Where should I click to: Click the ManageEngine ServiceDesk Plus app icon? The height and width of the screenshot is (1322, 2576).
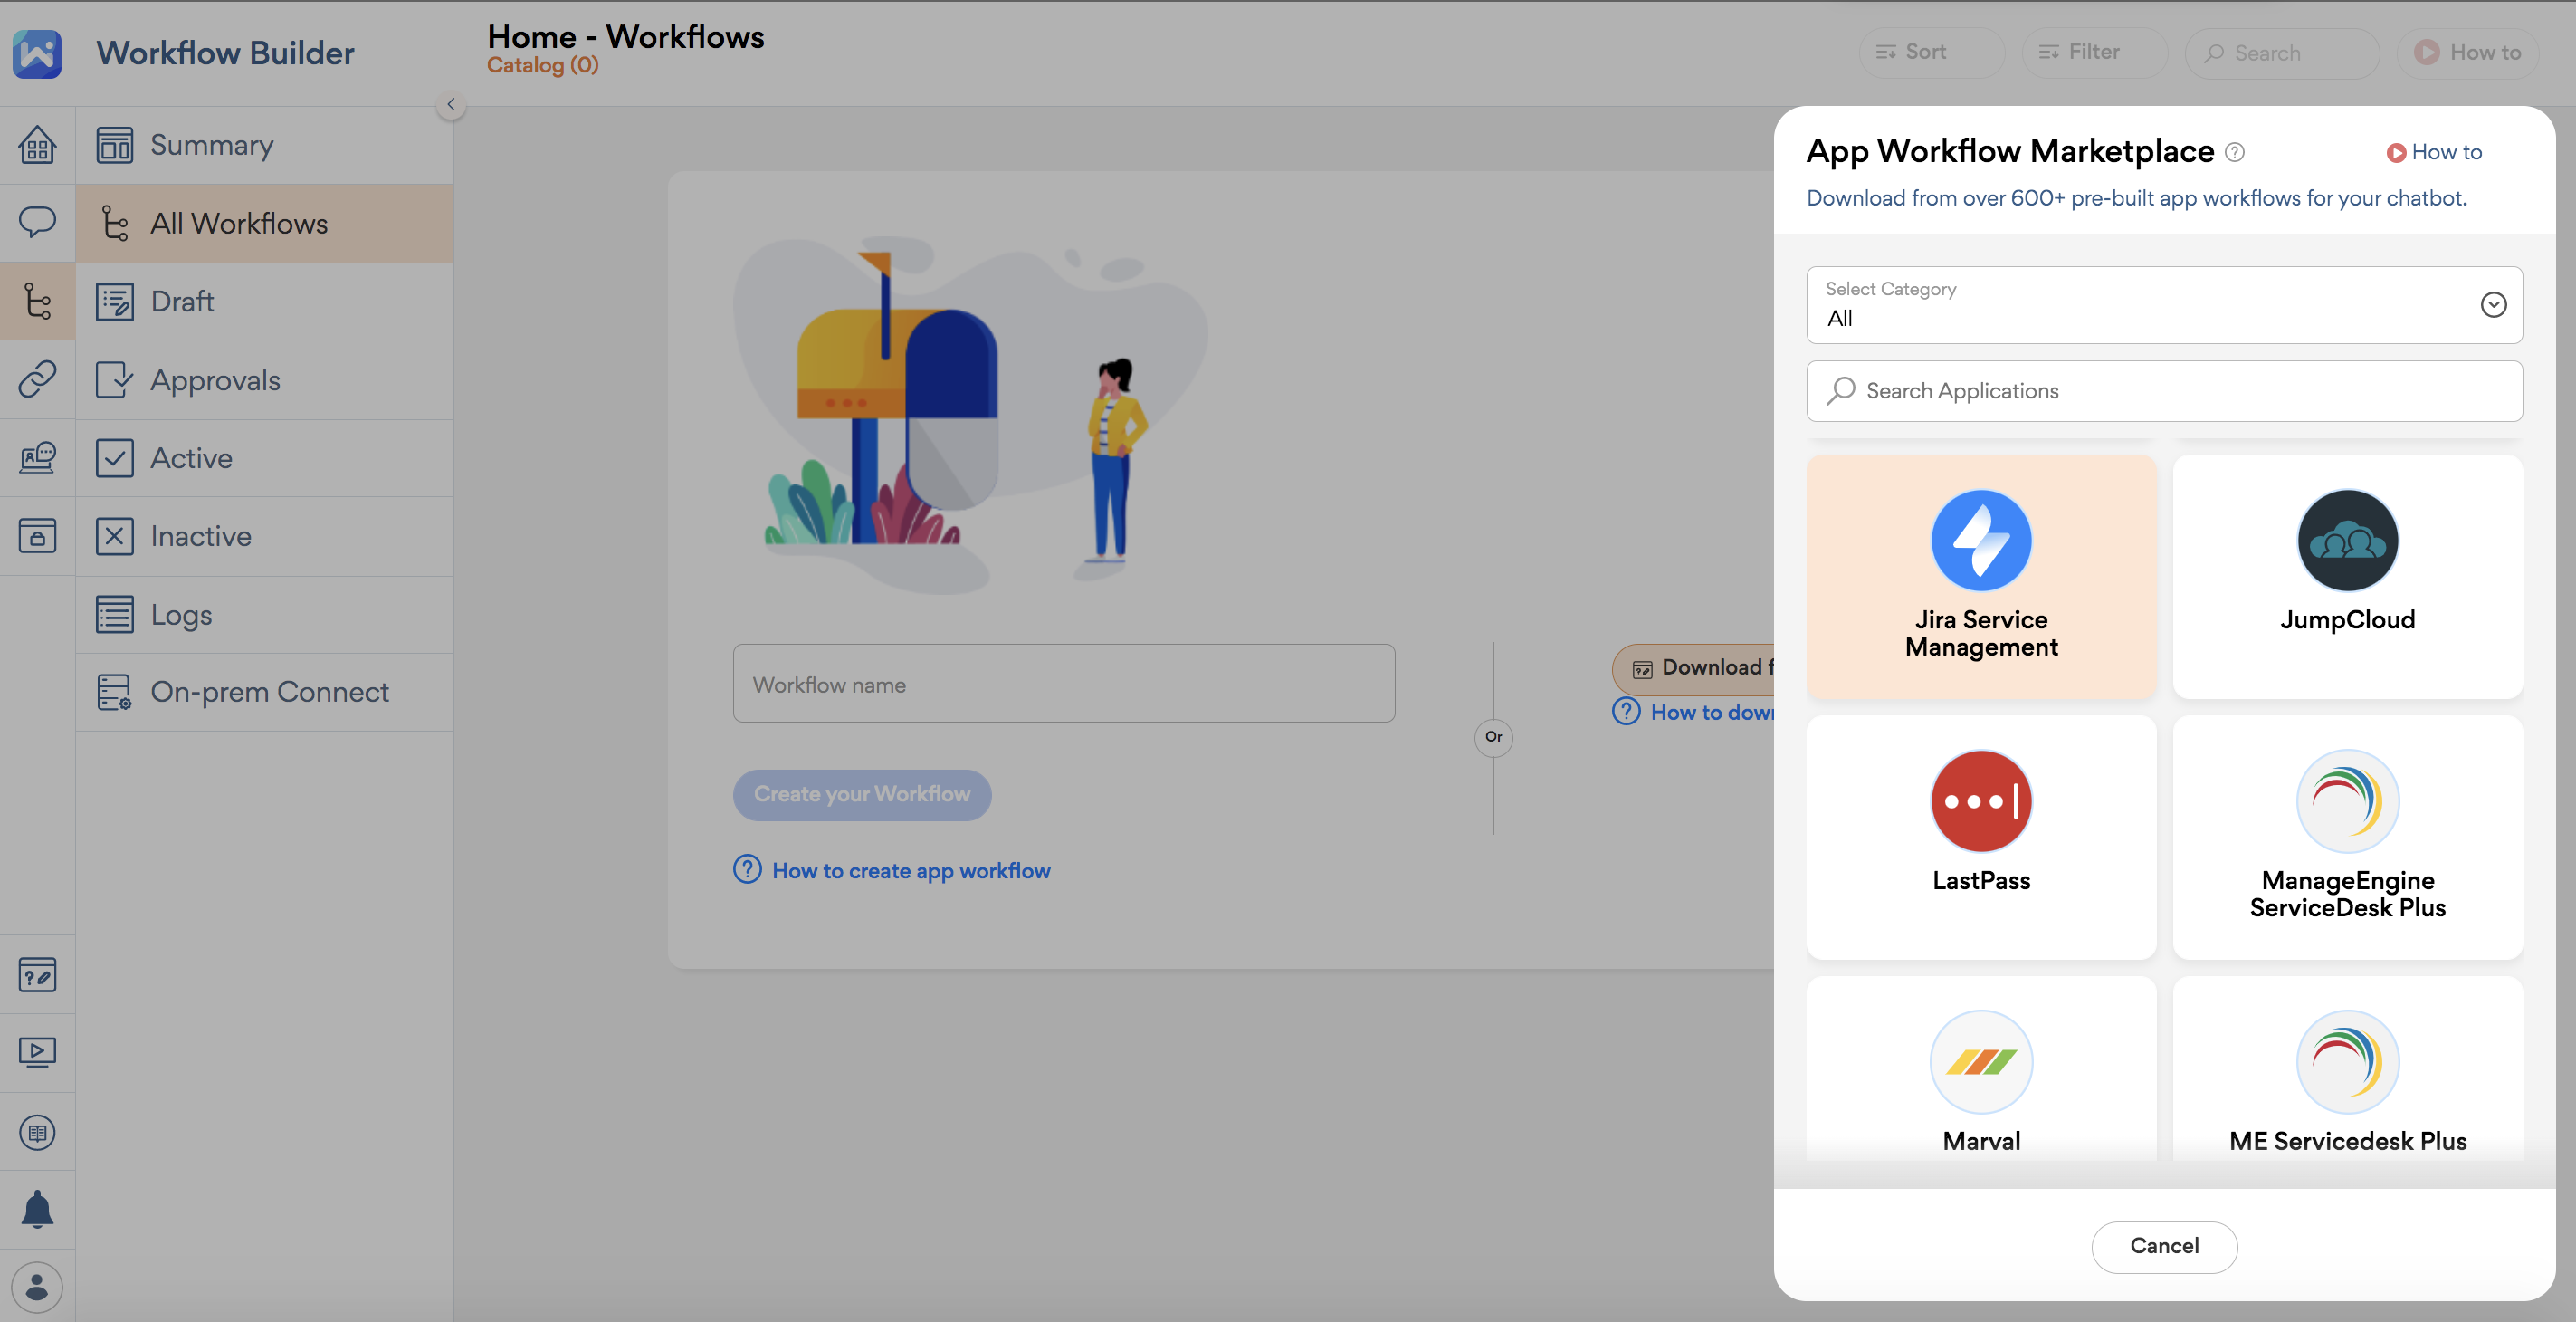click(2347, 800)
